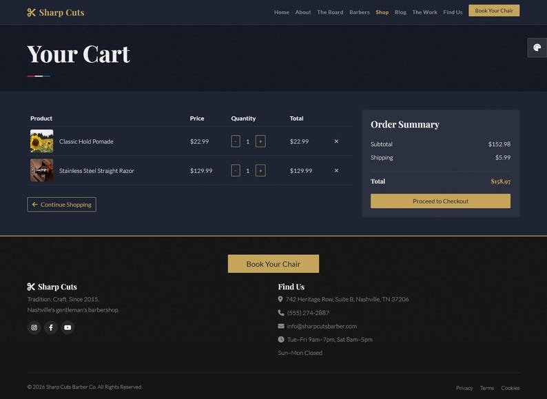Open Terms link in footer
547x399 pixels.
[x=487, y=388]
